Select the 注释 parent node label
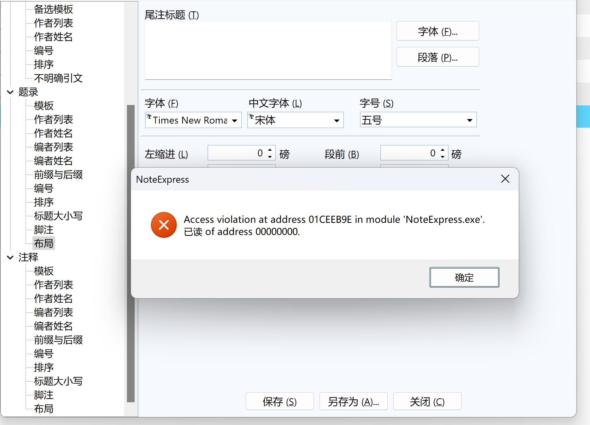Screen dimensions: 590x425 click(x=28, y=257)
